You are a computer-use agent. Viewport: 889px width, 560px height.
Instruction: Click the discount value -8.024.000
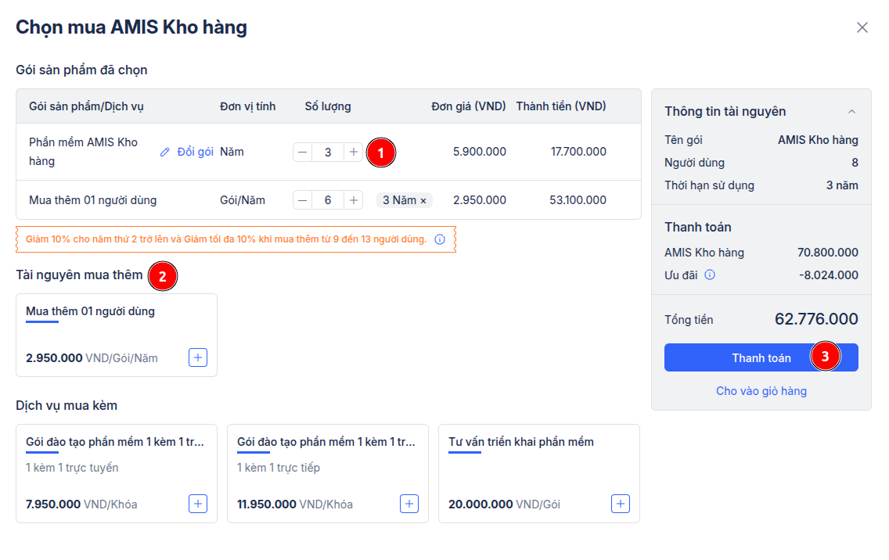(828, 275)
